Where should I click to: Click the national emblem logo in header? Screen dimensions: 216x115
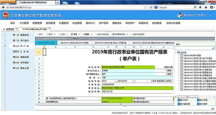[x=5, y=15]
